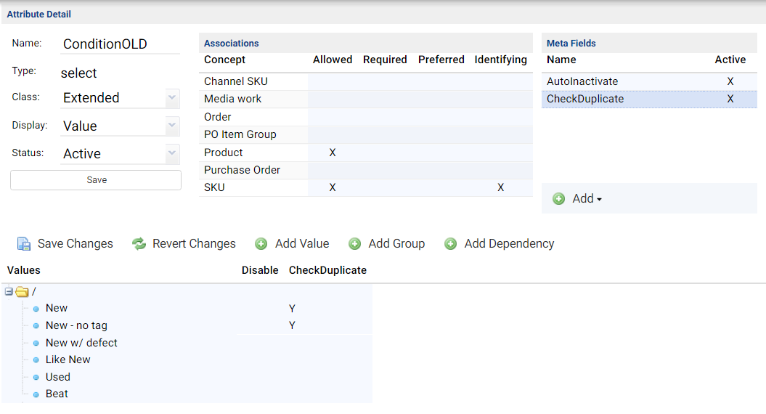Collapse the root folder tree node
This screenshot has height=414, width=766.
(9, 292)
